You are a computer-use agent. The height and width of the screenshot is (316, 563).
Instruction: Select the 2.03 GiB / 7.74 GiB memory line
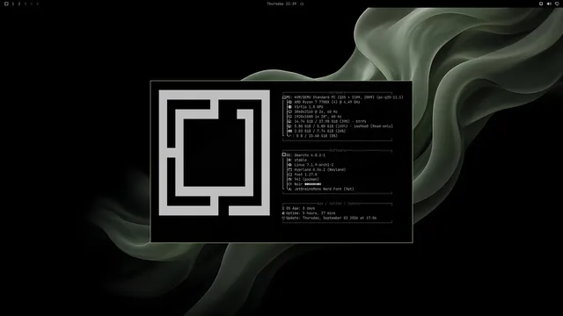[320, 131]
